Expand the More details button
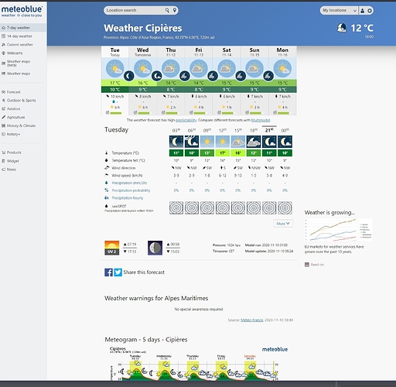 tap(283, 224)
